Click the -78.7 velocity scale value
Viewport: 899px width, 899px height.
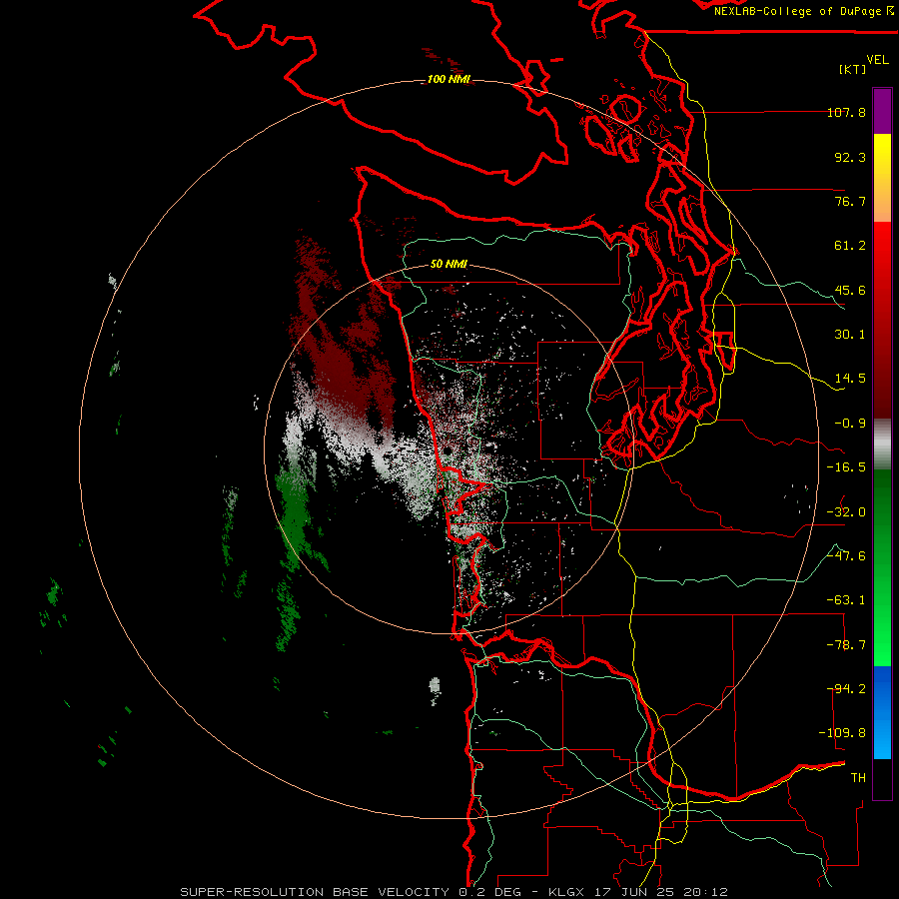pyautogui.click(x=846, y=645)
